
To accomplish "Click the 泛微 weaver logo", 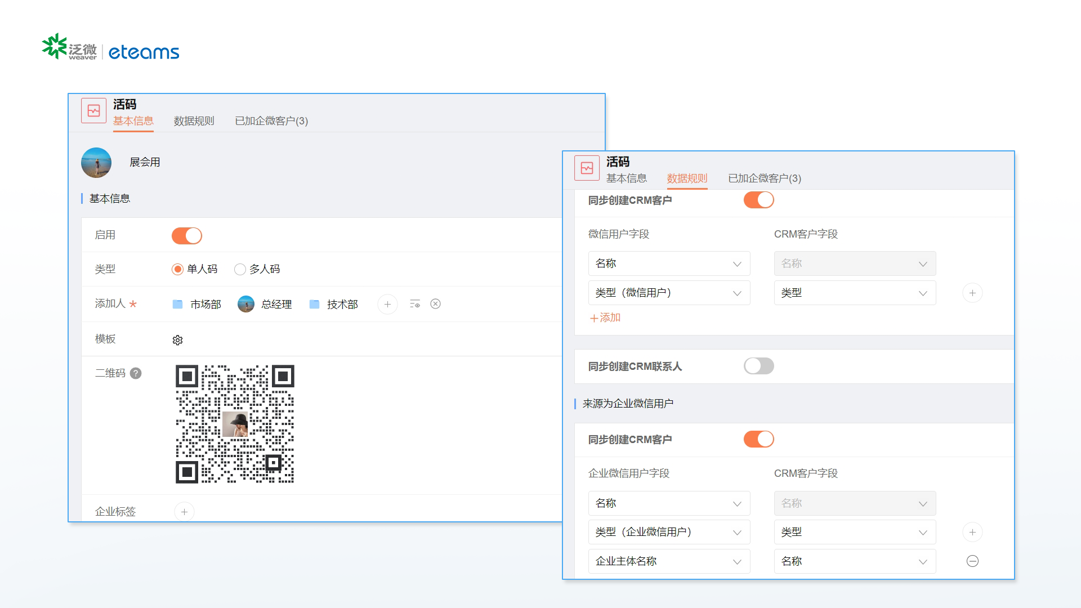I will (69, 47).
